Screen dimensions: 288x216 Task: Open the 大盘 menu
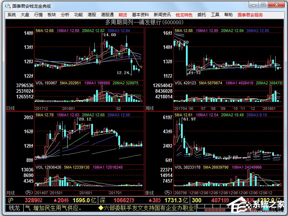(25, 15)
